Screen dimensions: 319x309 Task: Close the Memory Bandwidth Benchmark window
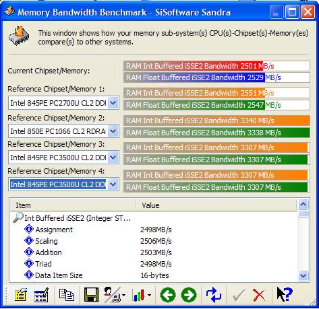[308, 11]
